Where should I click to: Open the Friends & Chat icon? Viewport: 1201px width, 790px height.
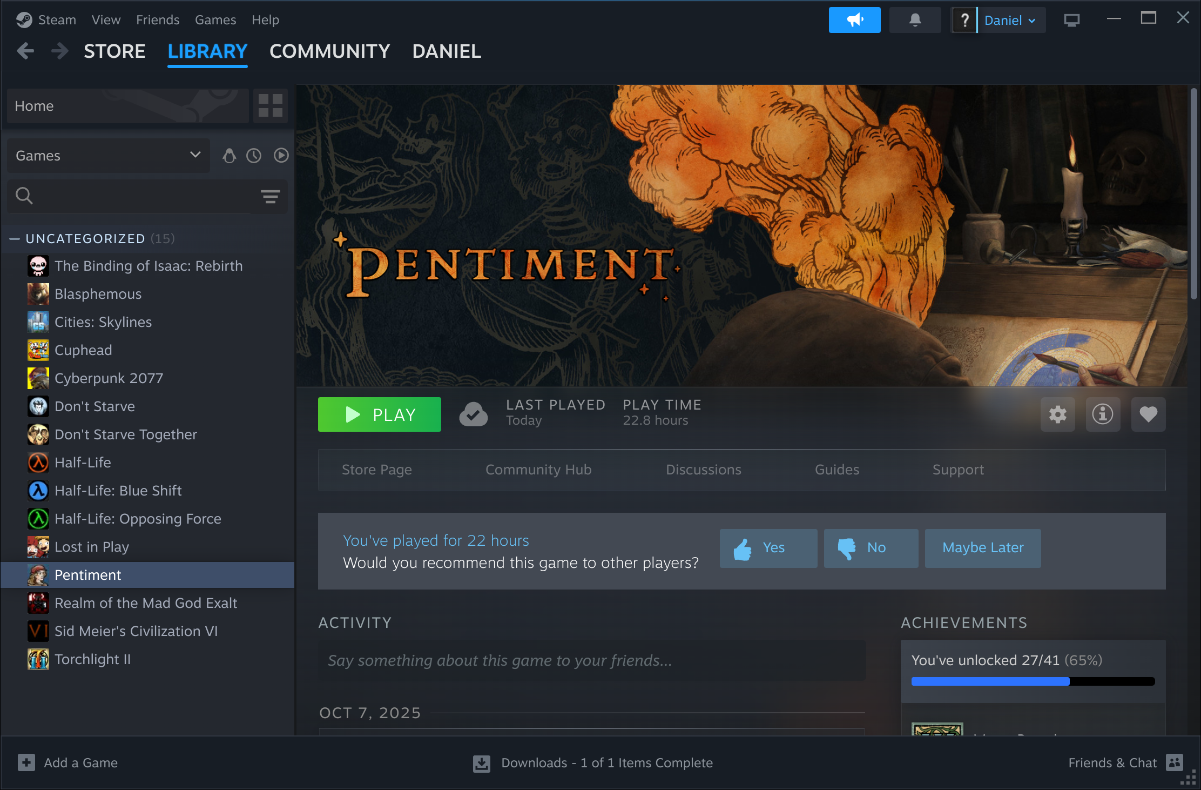[1175, 762]
